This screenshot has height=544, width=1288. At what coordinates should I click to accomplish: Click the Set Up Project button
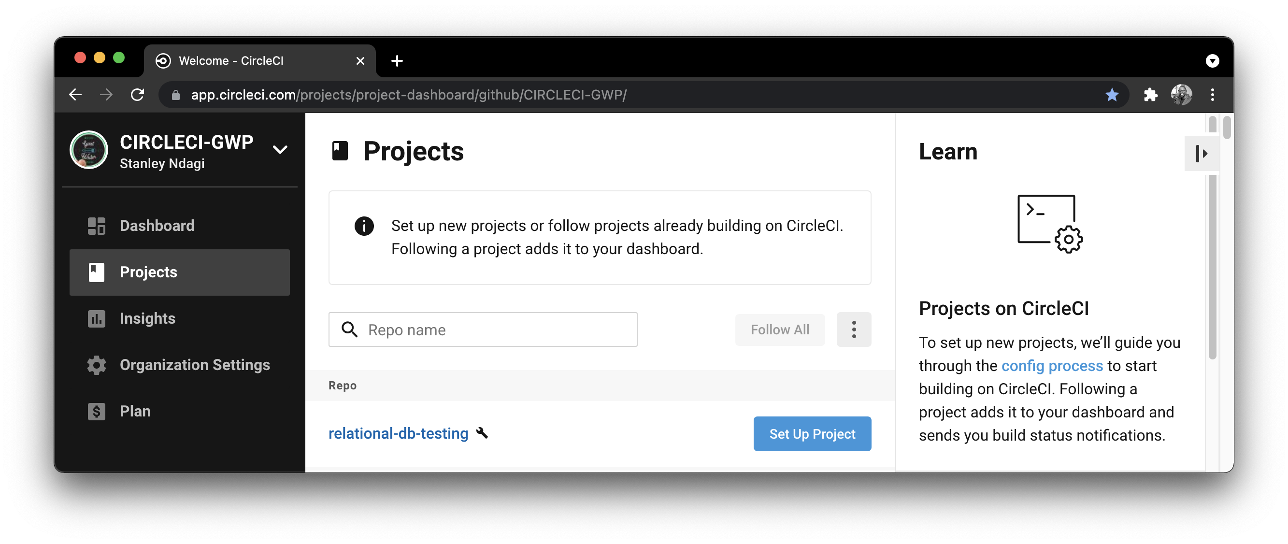click(x=812, y=433)
